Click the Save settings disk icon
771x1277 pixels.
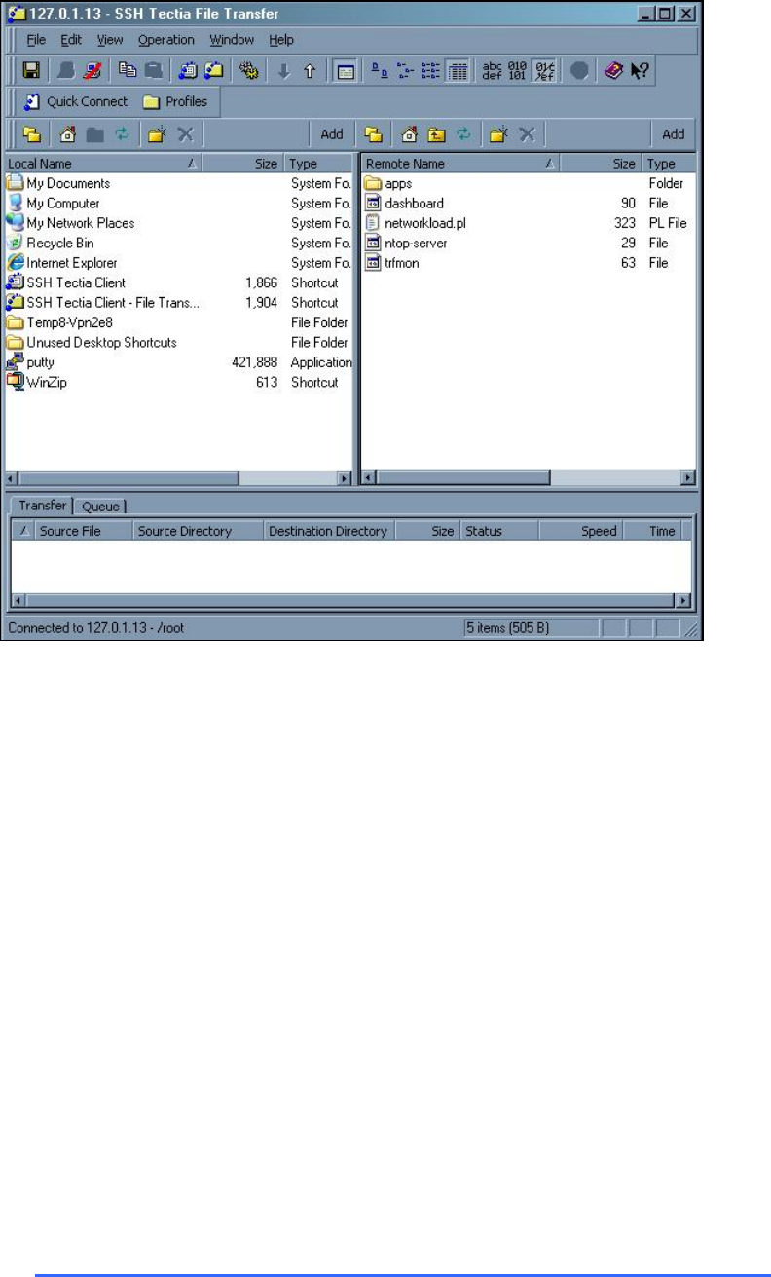point(30,71)
